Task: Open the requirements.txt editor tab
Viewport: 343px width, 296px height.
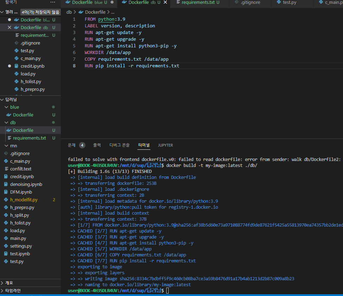Action: (x=198, y=2)
